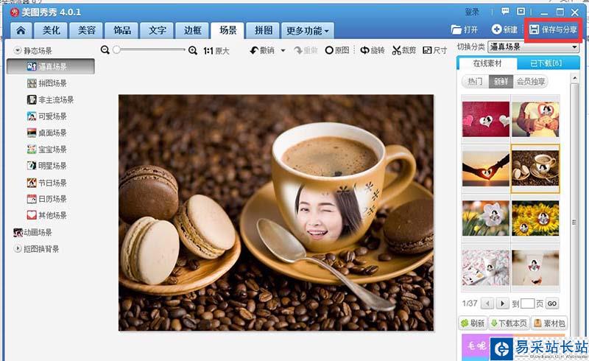Select 逼真场景 in scene list
This screenshot has width=589, height=361.
[x=50, y=66]
